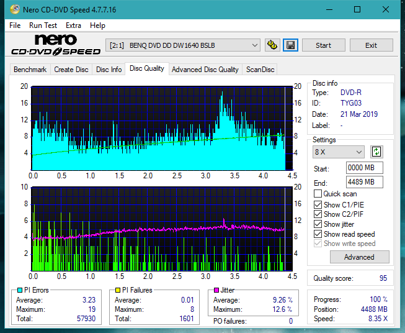Click the Position value 4488 MB
The height and width of the screenshot is (333, 405).
click(x=374, y=309)
